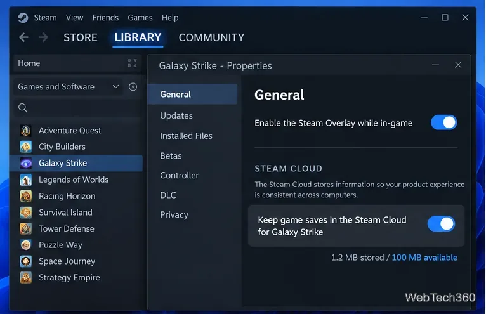Open the Games menu
This screenshot has width=486, height=314.
[x=140, y=18]
